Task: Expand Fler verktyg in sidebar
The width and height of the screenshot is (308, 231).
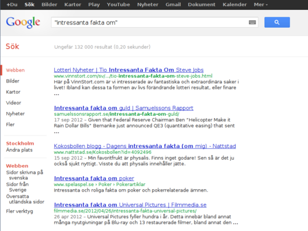Action: pyautogui.click(x=20, y=211)
